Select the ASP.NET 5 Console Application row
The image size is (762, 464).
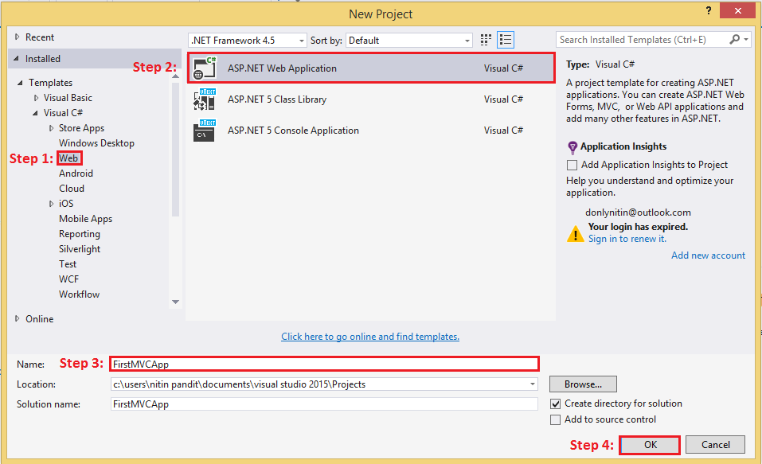[371, 131]
